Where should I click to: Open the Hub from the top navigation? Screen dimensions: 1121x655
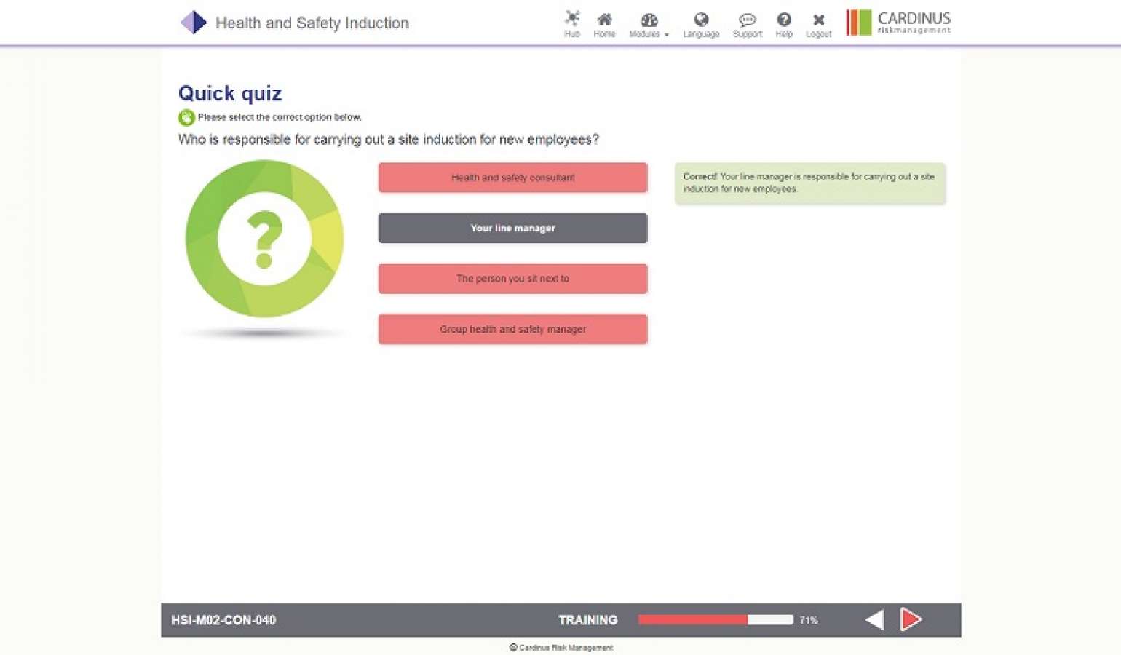click(572, 22)
